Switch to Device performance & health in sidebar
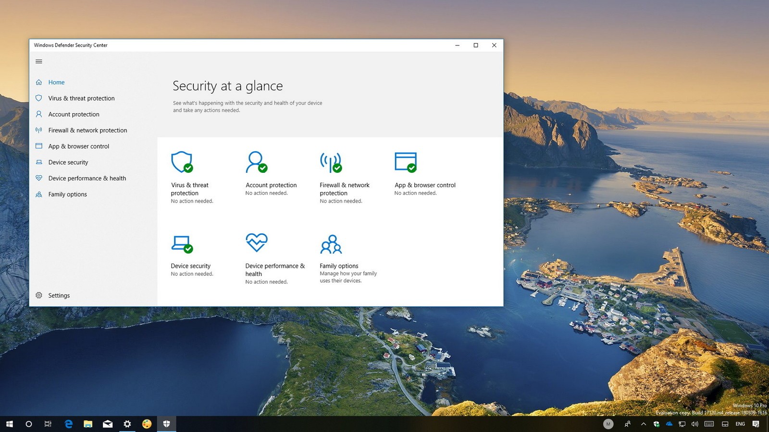Viewport: 769px width, 432px height. 87,178
